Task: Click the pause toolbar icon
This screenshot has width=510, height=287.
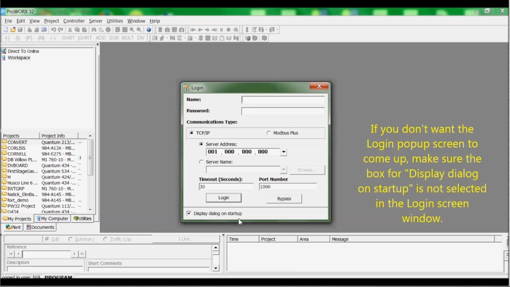Action: pos(222,29)
